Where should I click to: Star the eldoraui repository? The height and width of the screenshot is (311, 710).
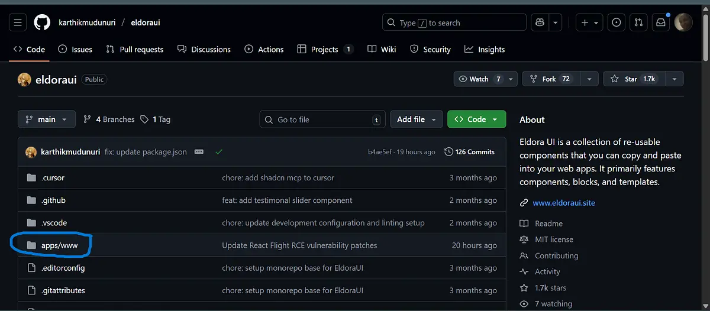[x=634, y=79]
